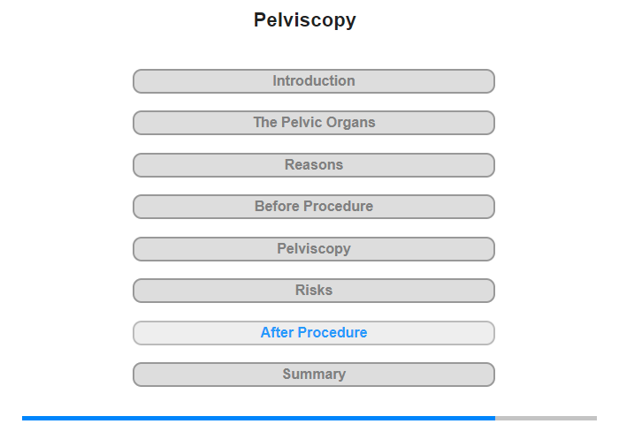Screen dimensions: 619x424
Task: Jump to the Summary section
Action: click(313, 375)
